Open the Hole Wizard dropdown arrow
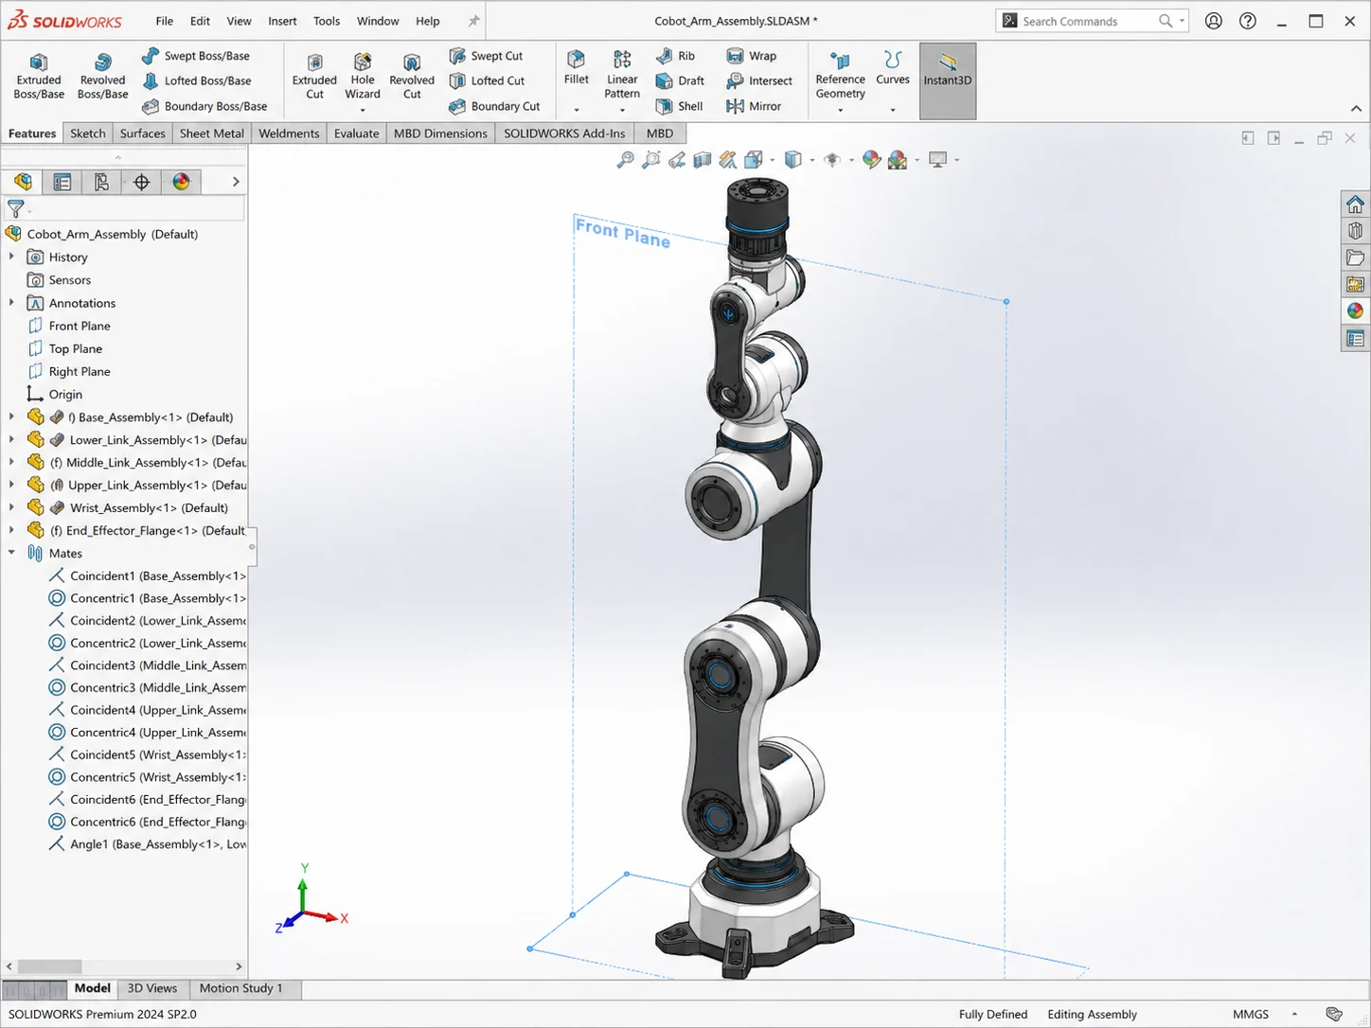 point(363,110)
